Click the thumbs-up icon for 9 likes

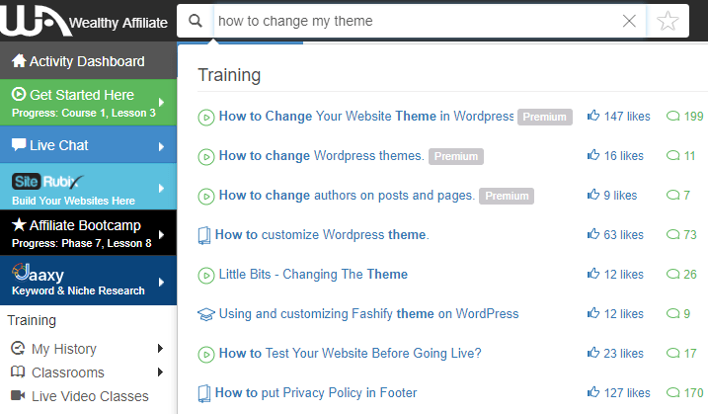[593, 195]
